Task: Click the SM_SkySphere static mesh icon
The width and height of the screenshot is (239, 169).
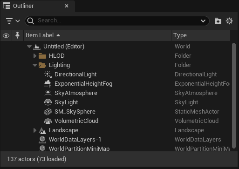Action: 48,112
